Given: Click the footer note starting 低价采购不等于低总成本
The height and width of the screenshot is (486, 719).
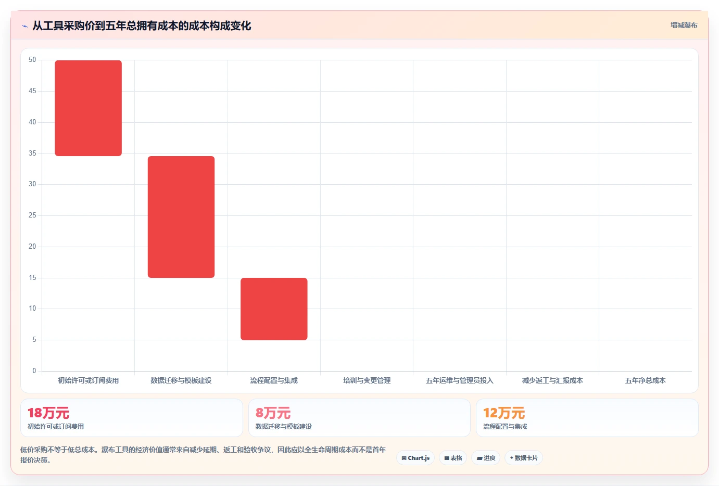Looking at the screenshot, I should pos(203,455).
